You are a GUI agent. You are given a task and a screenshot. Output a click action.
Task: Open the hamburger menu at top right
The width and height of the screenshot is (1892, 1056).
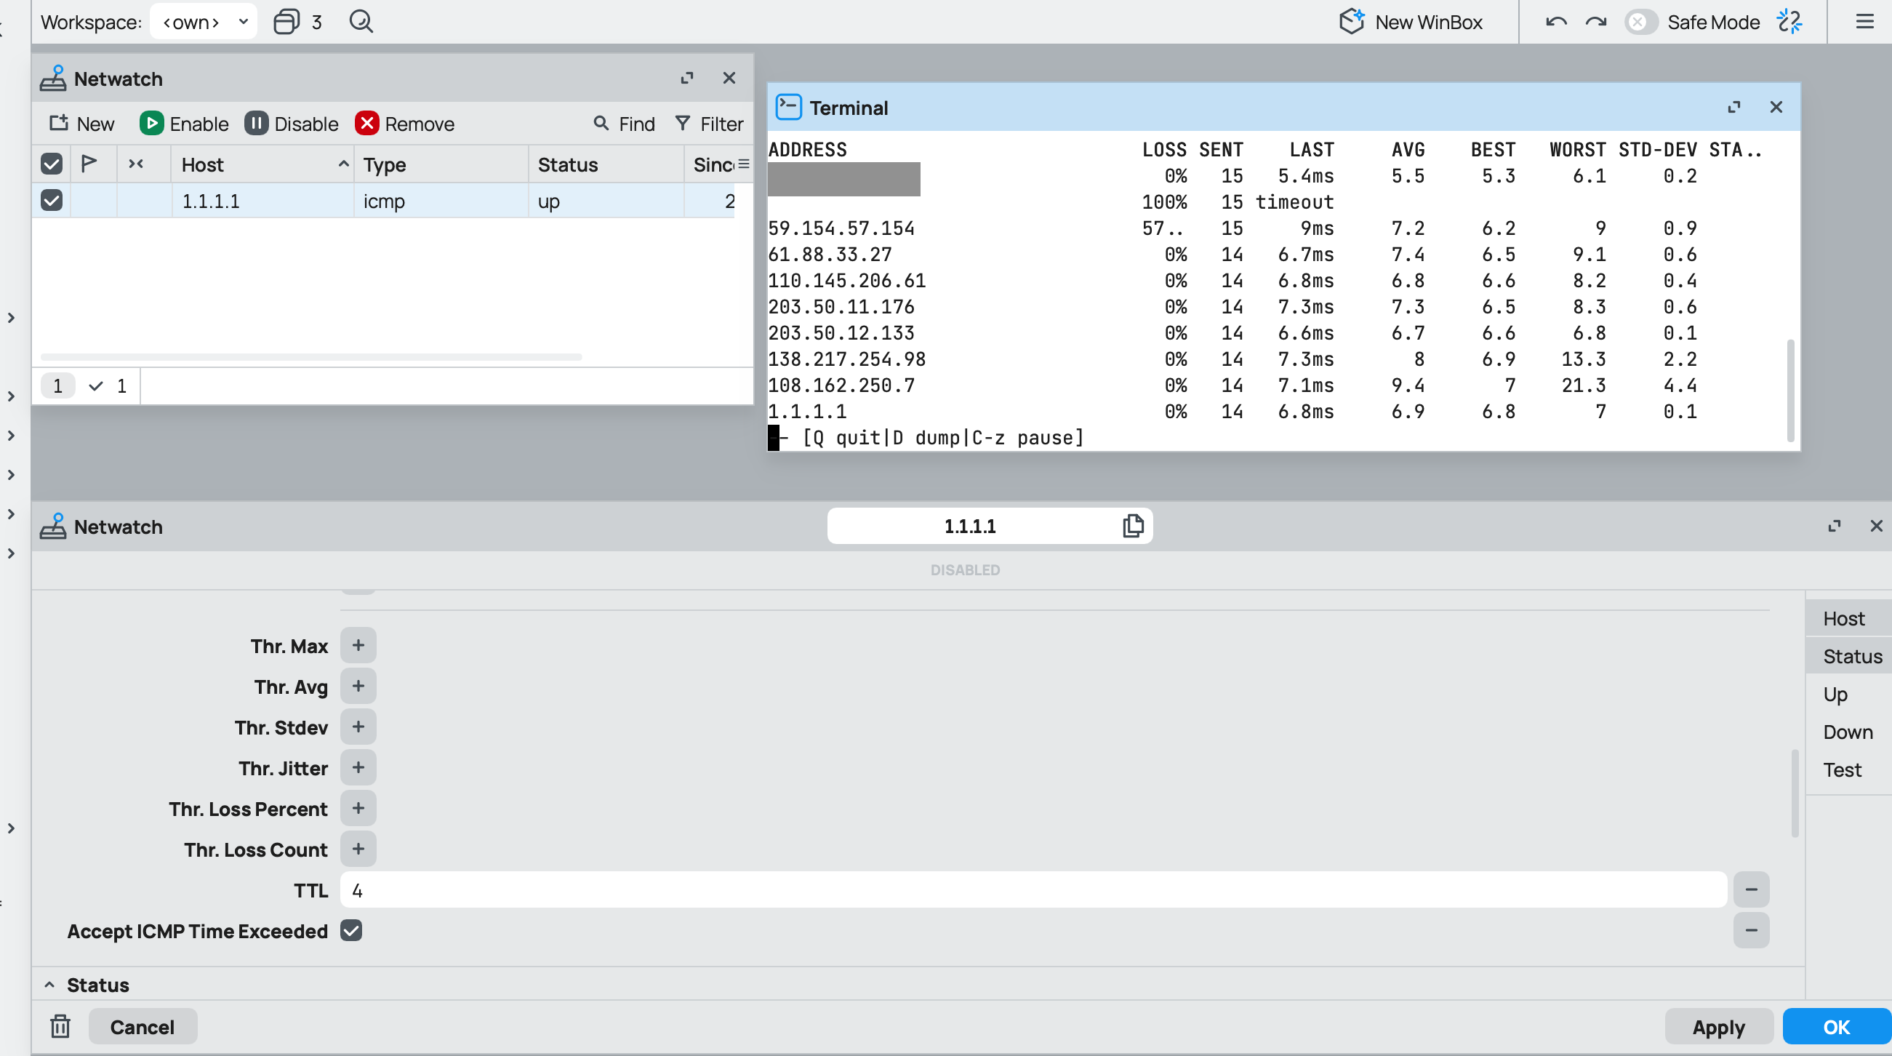(x=1864, y=22)
